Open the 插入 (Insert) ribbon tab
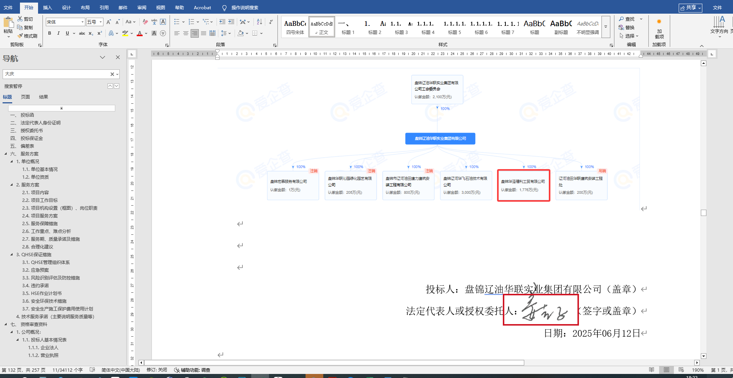 (47, 7)
